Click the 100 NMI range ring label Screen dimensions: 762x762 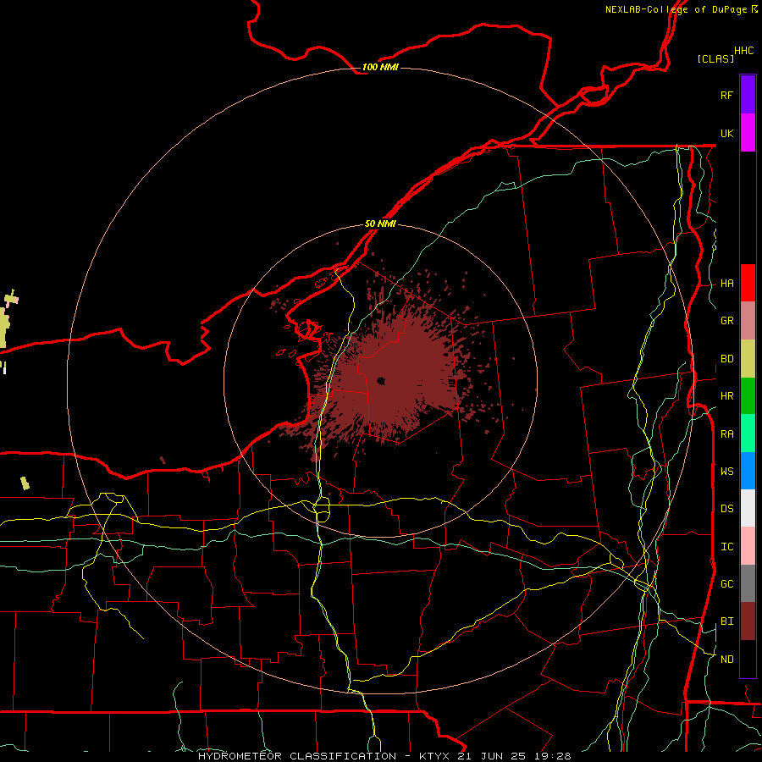click(380, 67)
